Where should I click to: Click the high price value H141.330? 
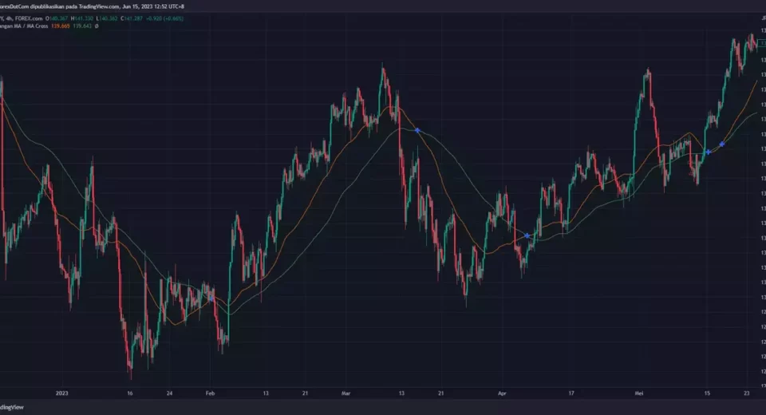[82, 18]
